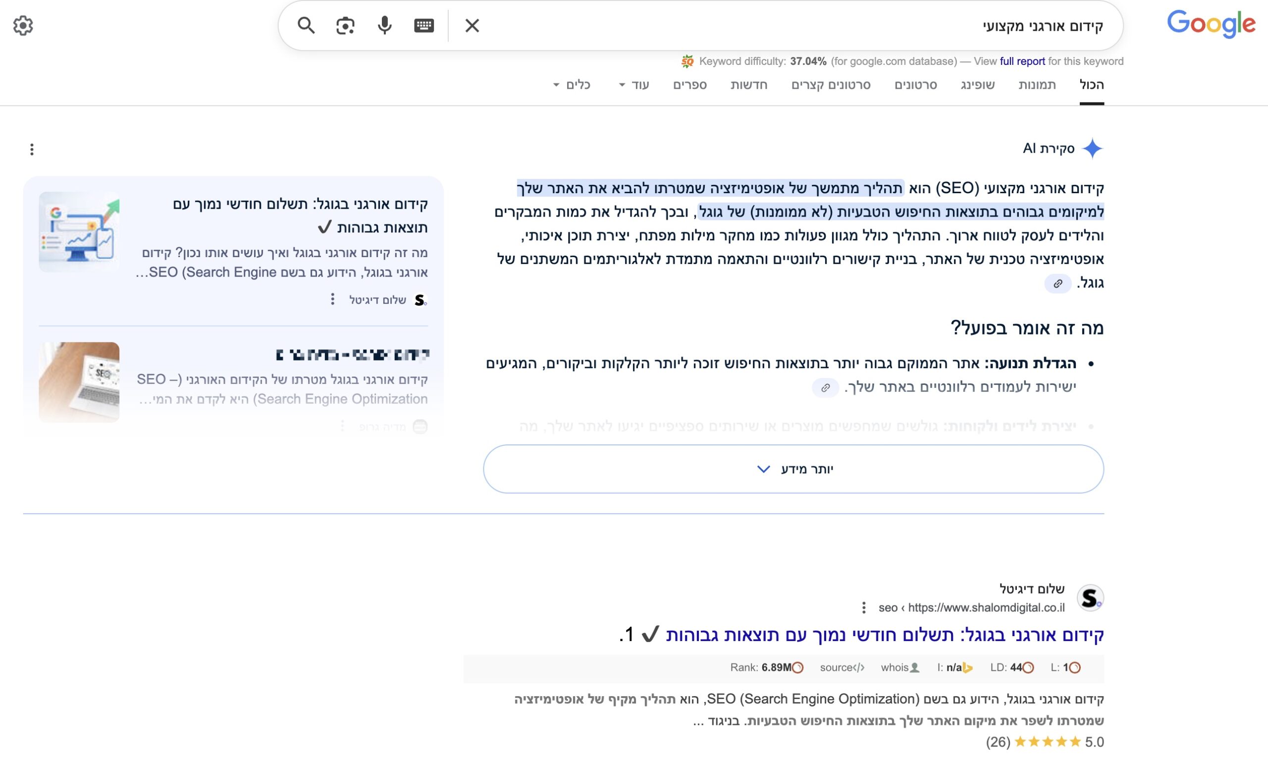Image resolution: width=1268 pixels, height=762 pixels.
Task: Open the on-screen keyboard icon
Action: click(423, 25)
